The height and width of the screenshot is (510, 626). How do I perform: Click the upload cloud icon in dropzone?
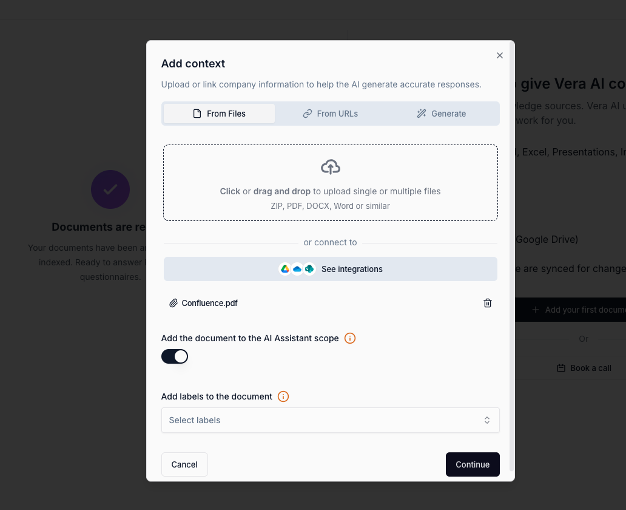pyautogui.click(x=330, y=166)
